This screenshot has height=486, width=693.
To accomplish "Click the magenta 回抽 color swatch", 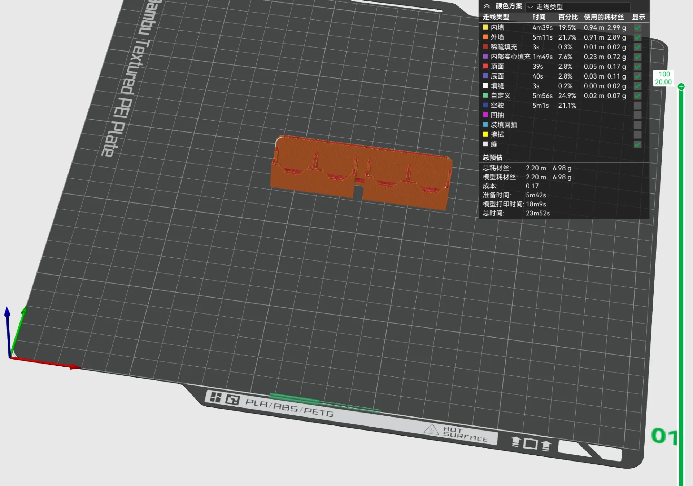I will click(485, 115).
